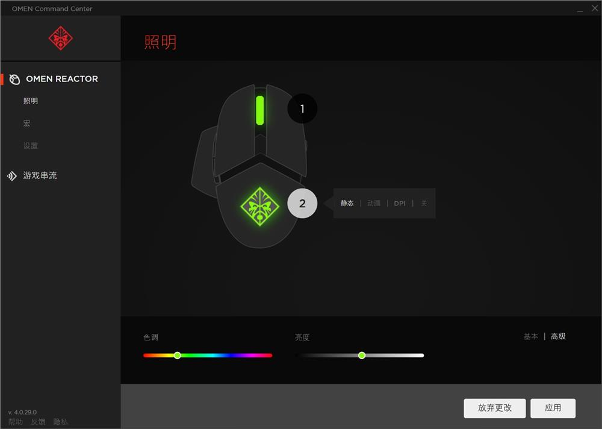Click the red OMEN diamond logo
Image resolution: width=602 pixels, height=429 pixels.
point(60,38)
